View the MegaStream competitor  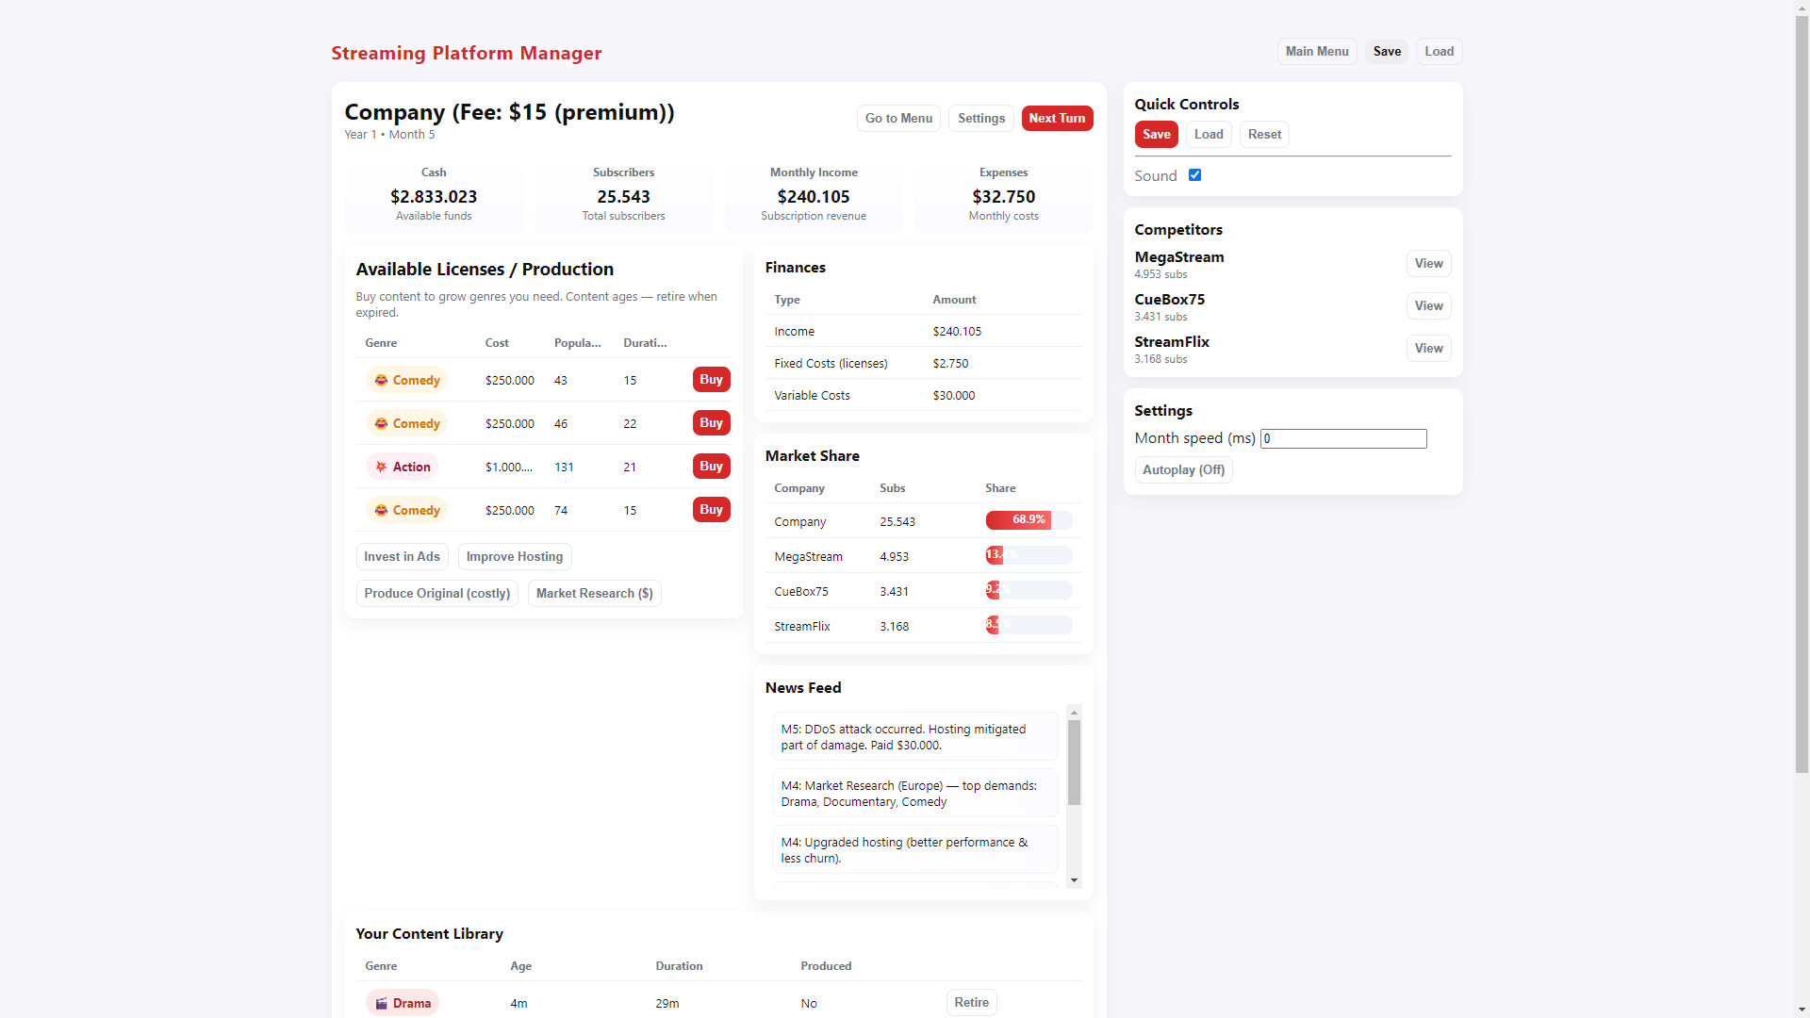tap(1428, 263)
